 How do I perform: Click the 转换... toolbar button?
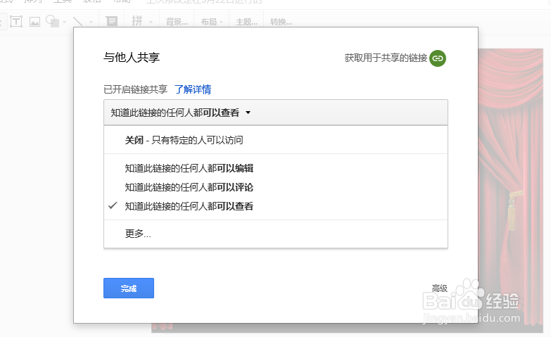coord(281,22)
